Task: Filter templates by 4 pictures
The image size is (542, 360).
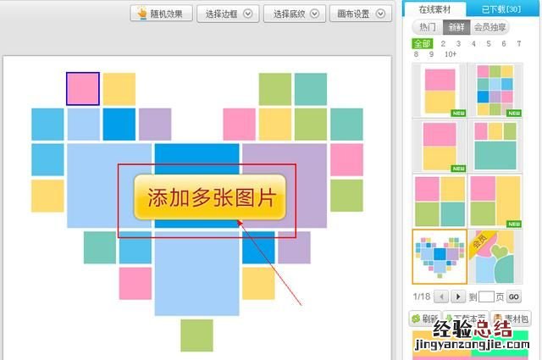Action: pos(473,43)
